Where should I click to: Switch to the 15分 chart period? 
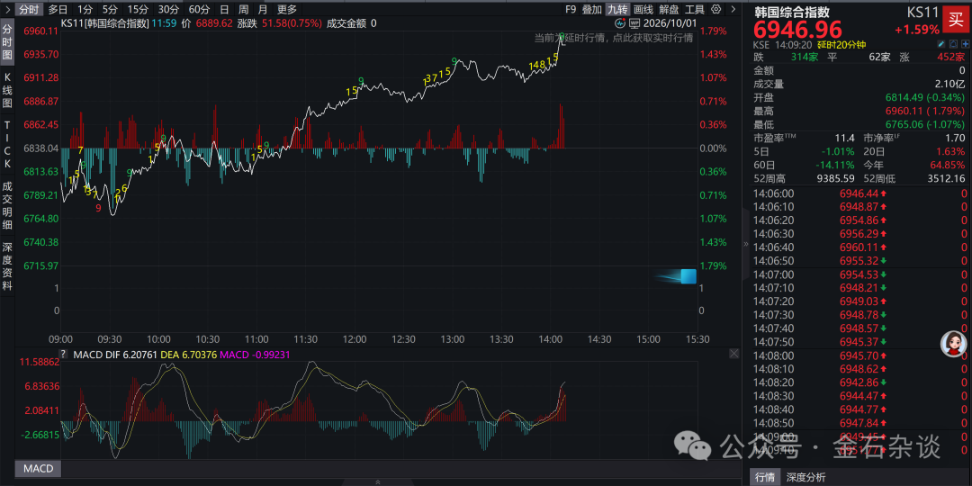[x=138, y=9]
